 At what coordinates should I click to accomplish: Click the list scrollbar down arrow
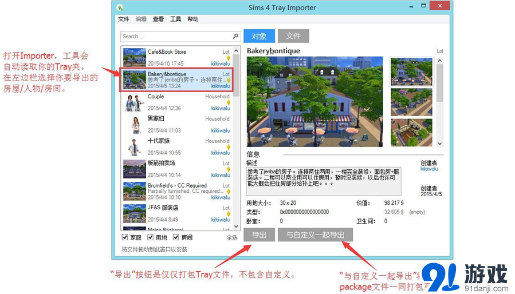pyautogui.click(x=236, y=227)
